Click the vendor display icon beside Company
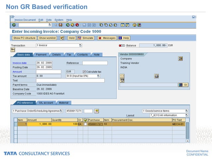Image resolution: width=212 pixels, height=159 pixels. [x=180, y=59]
